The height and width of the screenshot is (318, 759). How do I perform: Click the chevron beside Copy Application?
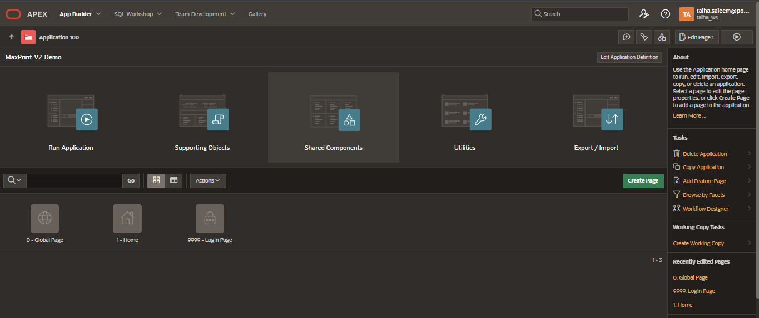tap(750, 167)
